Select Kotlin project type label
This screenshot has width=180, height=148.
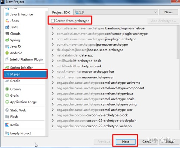[14, 125]
